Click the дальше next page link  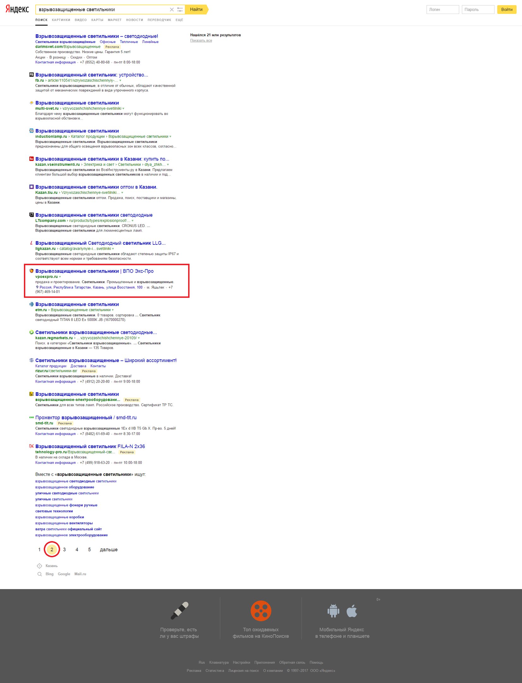point(109,550)
